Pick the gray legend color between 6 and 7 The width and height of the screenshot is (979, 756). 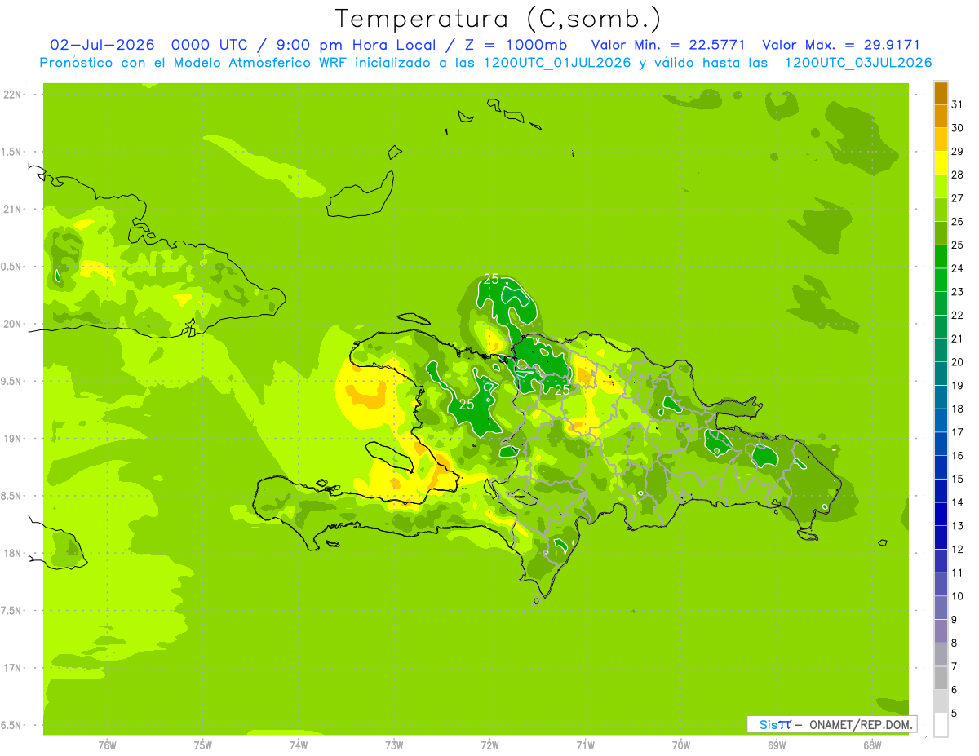pyautogui.click(x=941, y=679)
